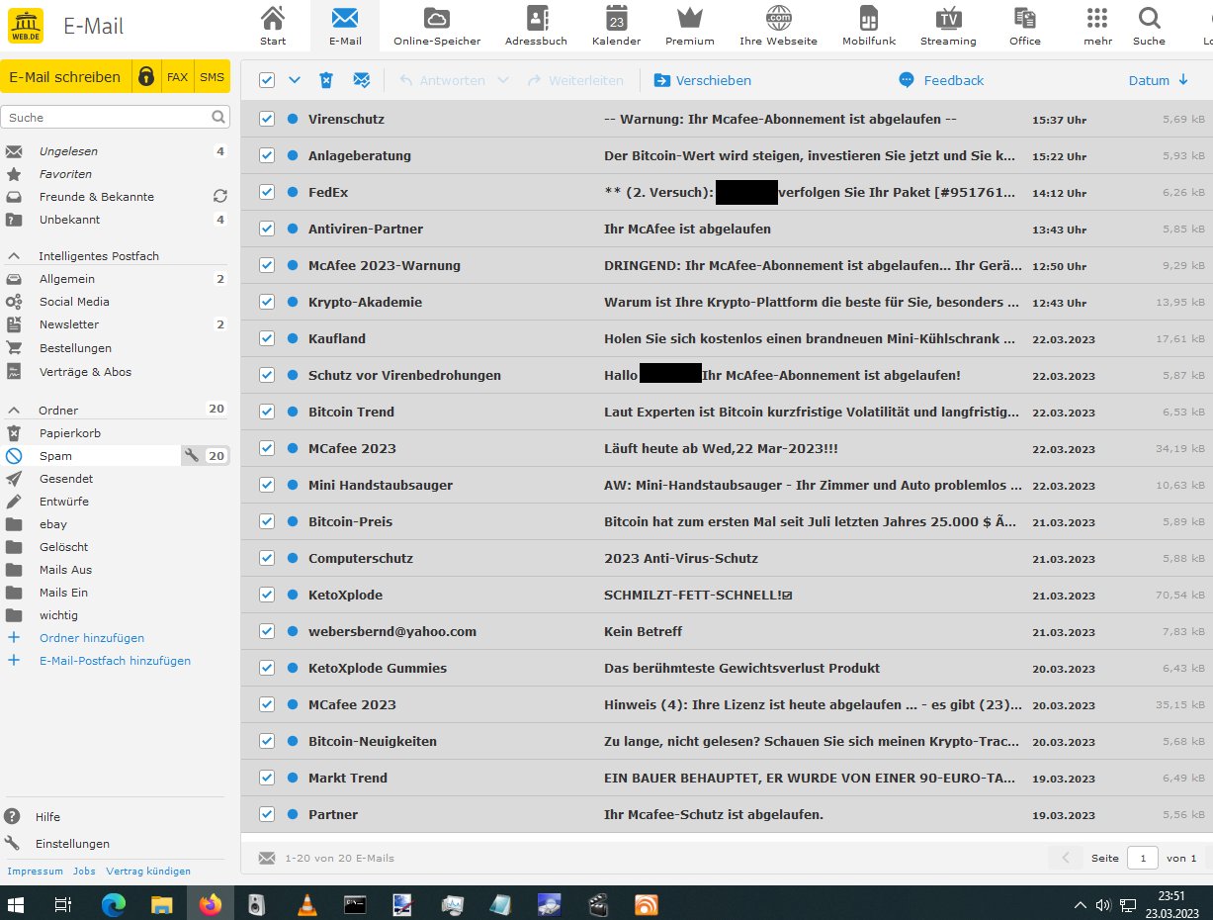Open the Office icon
1213x920 pixels.
coord(1025,18)
